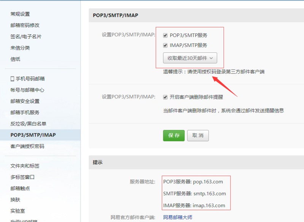
Task: Click the green 保存 button
Action: coord(174,136)
